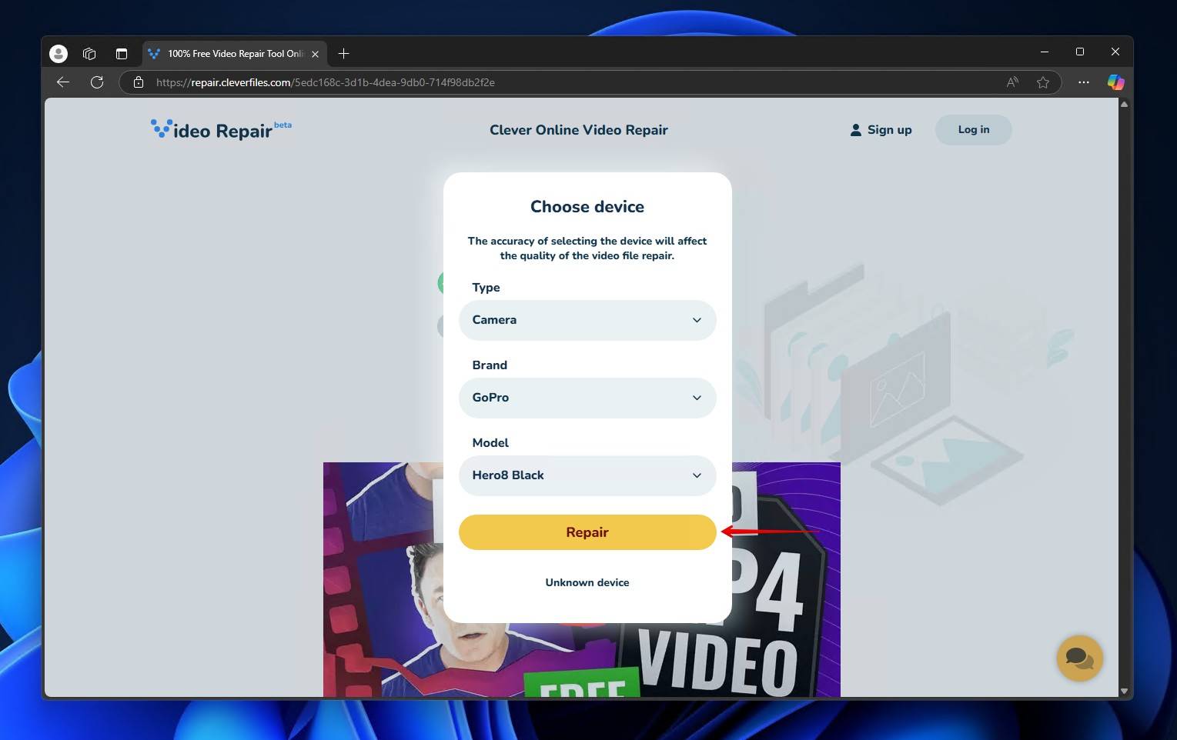Open the workspaces icon in title bar
This screenshot has width=1177, height=740.
point(89,53)
